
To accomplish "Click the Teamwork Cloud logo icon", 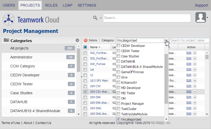I will 8,19.
